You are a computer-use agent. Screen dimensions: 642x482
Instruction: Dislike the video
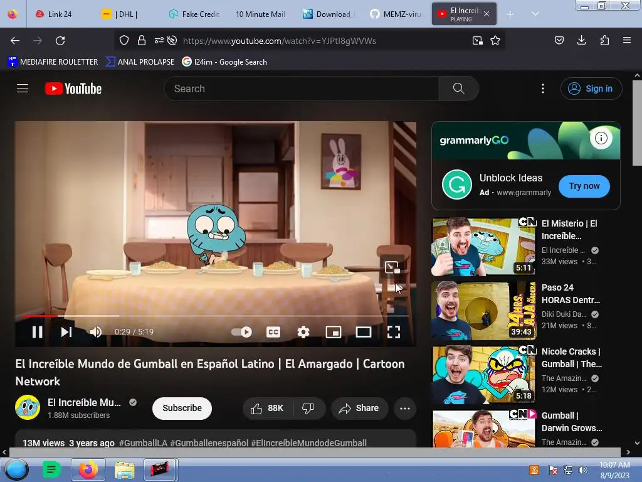point(308,408)
